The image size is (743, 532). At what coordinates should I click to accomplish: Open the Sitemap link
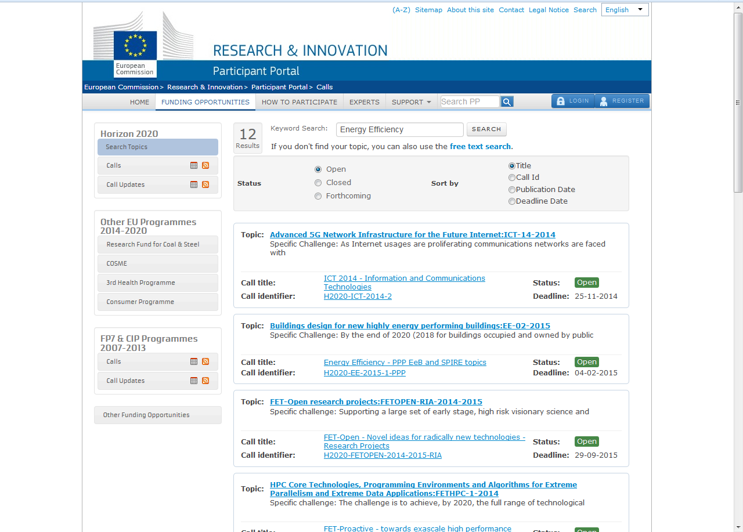coord(428,10)
